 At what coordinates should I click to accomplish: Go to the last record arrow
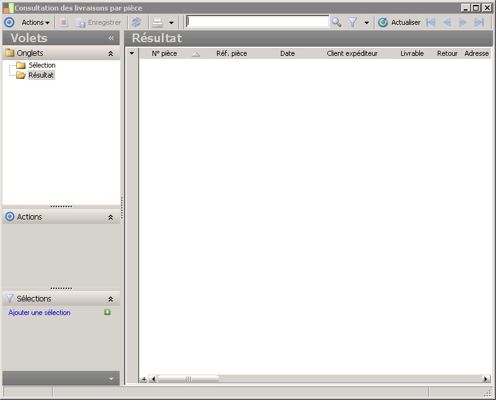coord(479,22)
